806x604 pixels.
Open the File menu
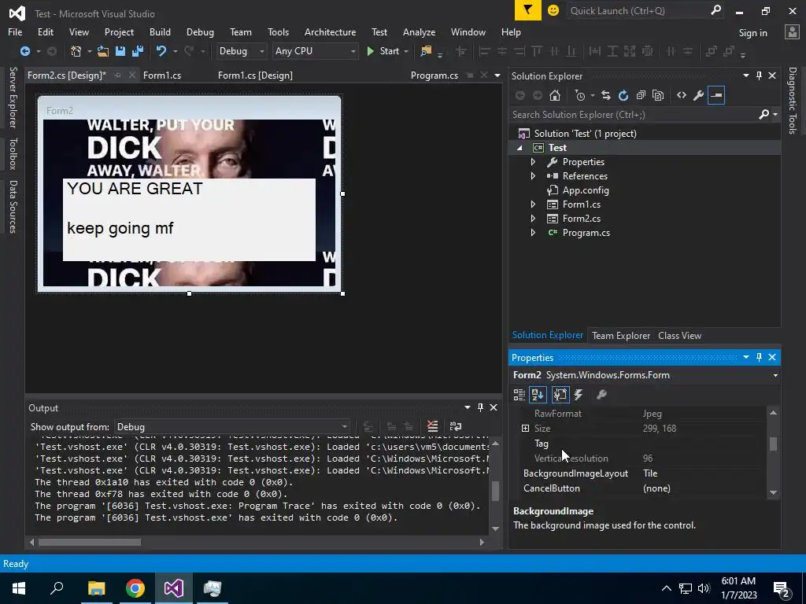point(15,31)
